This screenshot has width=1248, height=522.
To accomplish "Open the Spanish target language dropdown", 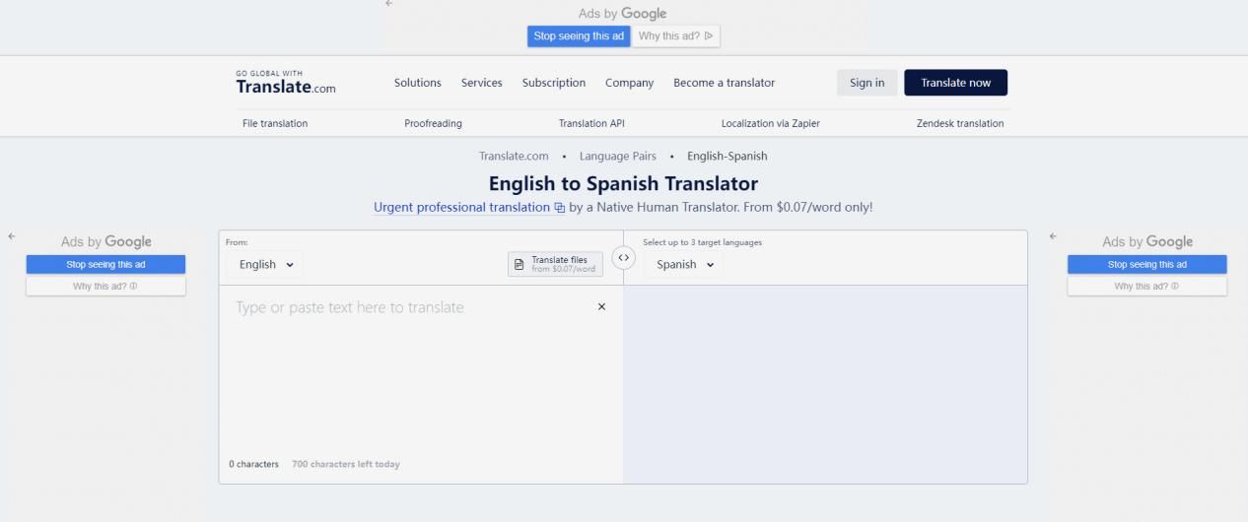I will [683, 264].
